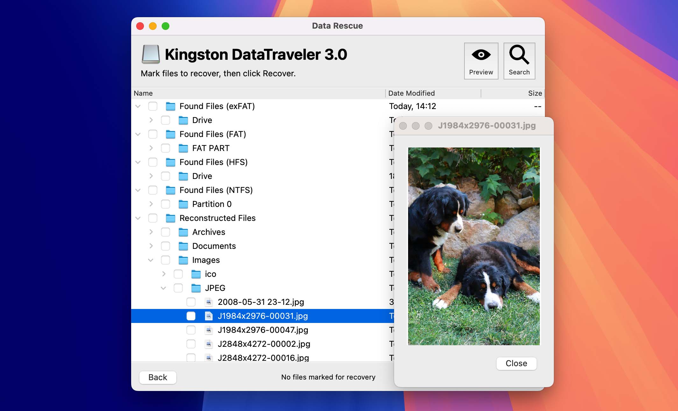Image resolution: width=678 pixels, height=411 pixels.
Task: Click the Found Files (HFS) folder icon
Action: tap(171, 162)
